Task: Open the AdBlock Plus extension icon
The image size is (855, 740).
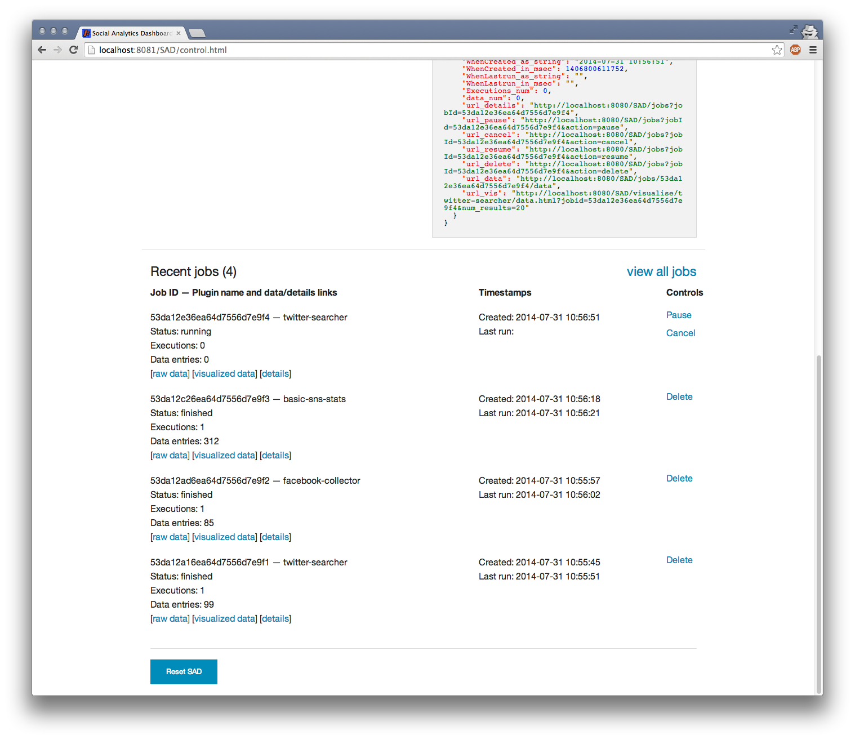Action: pos(795,50)
